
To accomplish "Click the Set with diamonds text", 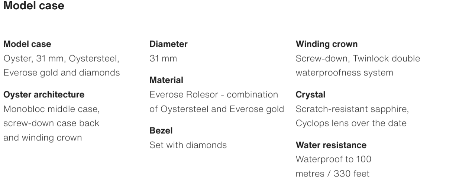I will click(188, 145).
